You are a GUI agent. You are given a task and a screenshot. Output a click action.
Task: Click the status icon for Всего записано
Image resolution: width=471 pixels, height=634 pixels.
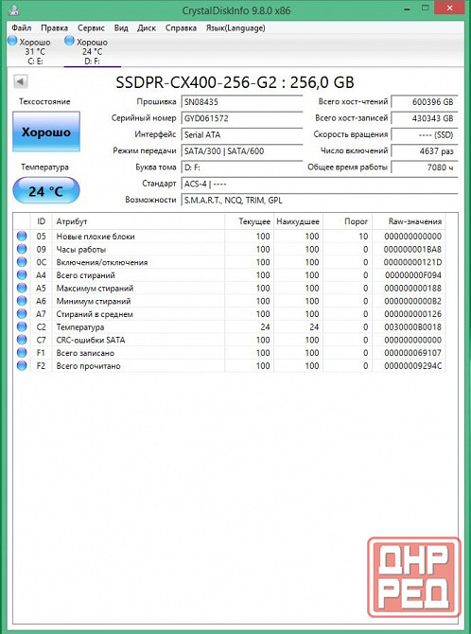click(x=22, y=353)
